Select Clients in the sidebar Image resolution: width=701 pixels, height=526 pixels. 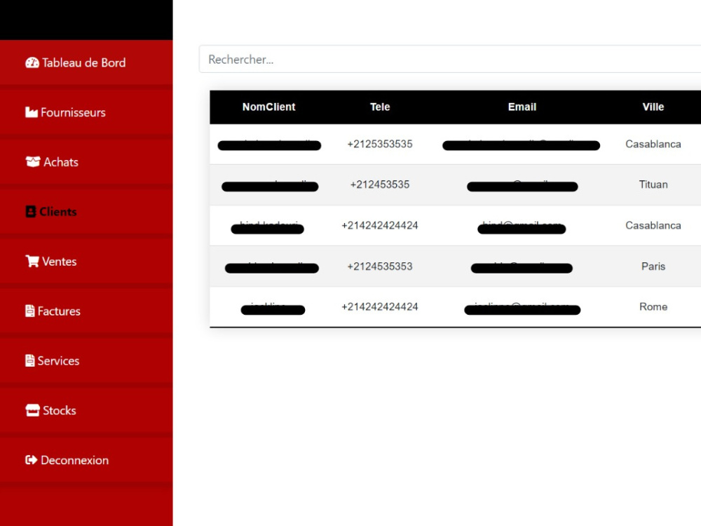pos(86,212)
